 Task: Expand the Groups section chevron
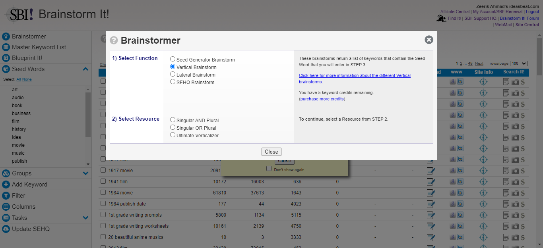point(85,173)
